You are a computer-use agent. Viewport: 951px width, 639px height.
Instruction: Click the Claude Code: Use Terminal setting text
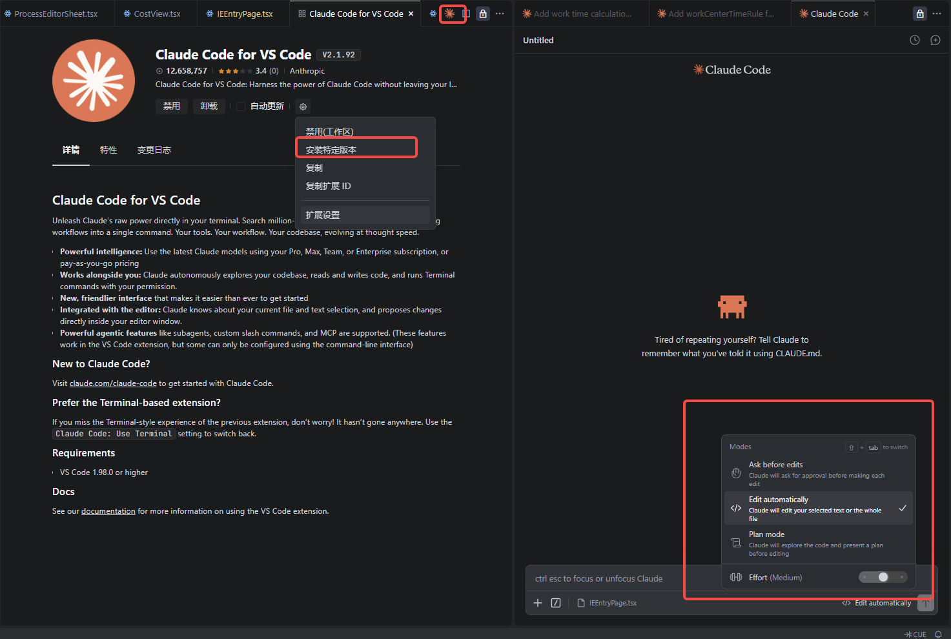click(114, 434)
